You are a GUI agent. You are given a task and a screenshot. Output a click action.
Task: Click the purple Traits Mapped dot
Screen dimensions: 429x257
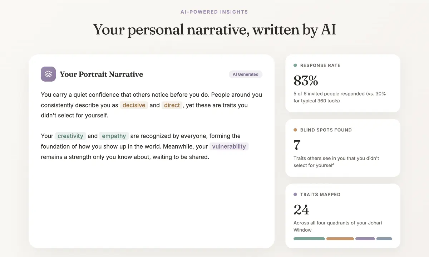coord(295,195)
